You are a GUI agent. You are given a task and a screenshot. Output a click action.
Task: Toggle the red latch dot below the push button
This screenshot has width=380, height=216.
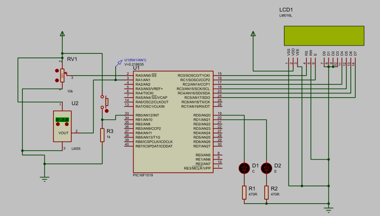pos(107,111)
